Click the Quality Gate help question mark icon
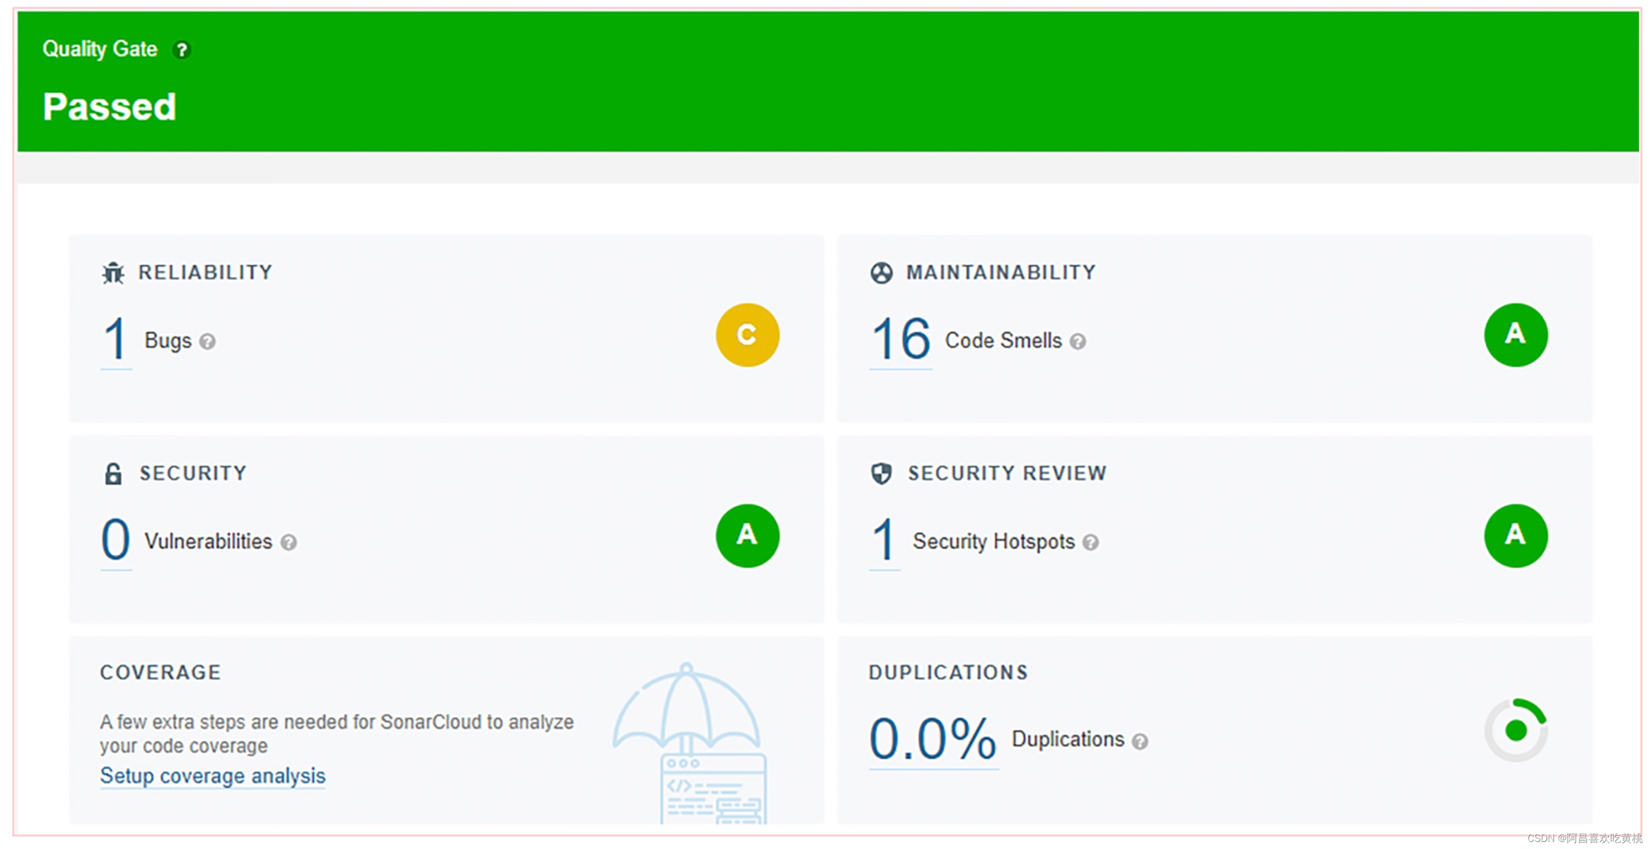The image size is (1651, 849). [181, 50]
